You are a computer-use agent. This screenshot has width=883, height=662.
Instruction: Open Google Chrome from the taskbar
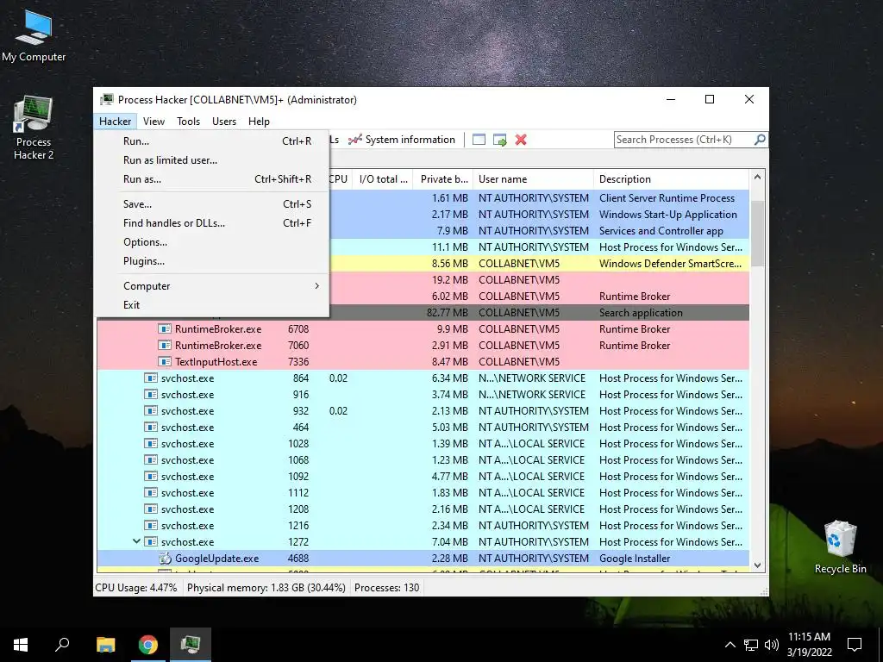[x=148, y=645]
